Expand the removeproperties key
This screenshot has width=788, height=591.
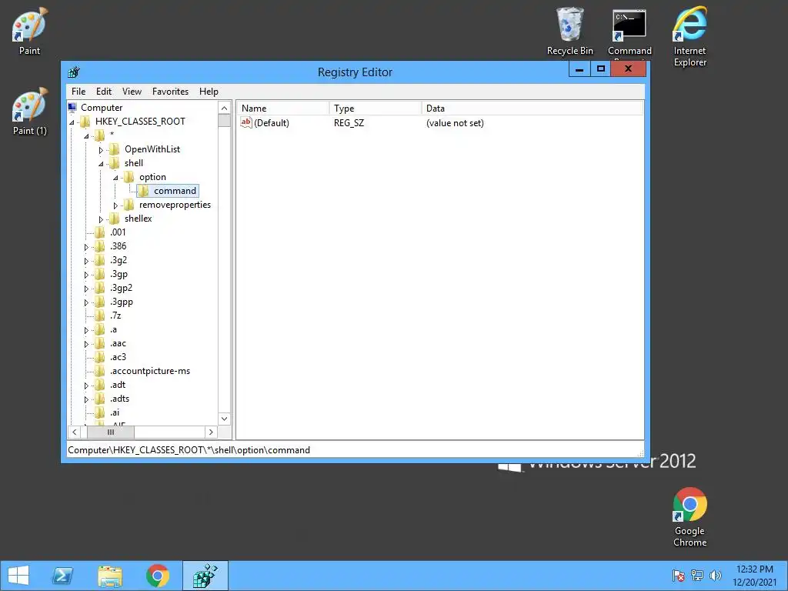click(x=115, y=205)
